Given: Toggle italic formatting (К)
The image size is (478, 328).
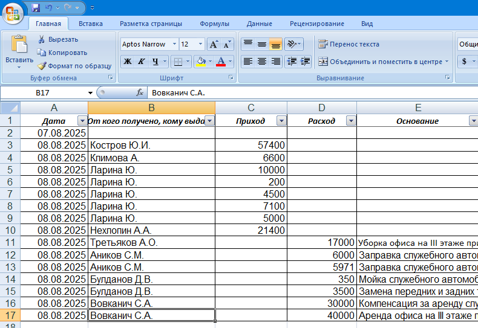Looking at the screenshot, I should tap(142, 61).
